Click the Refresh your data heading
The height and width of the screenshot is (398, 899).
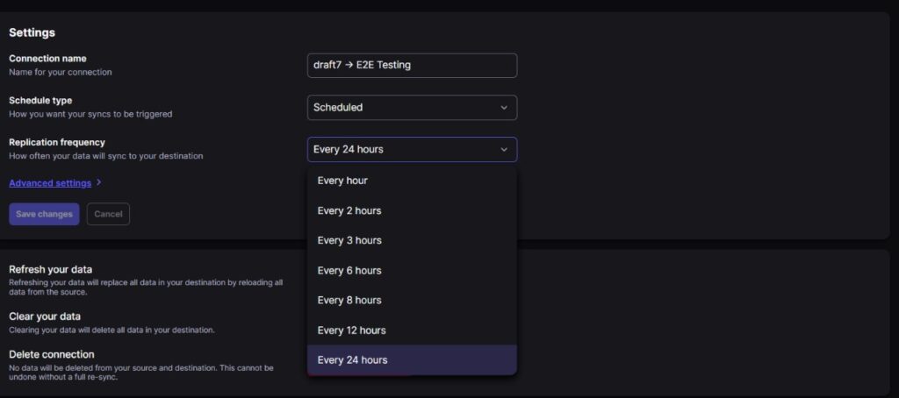tap(50, 269)
